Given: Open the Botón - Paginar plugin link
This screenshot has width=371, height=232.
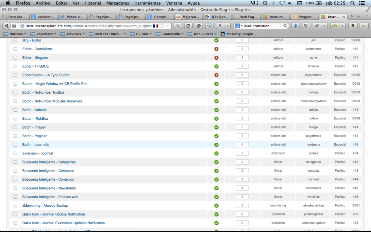Looking at the screenshot, I should tap(34, 136).
